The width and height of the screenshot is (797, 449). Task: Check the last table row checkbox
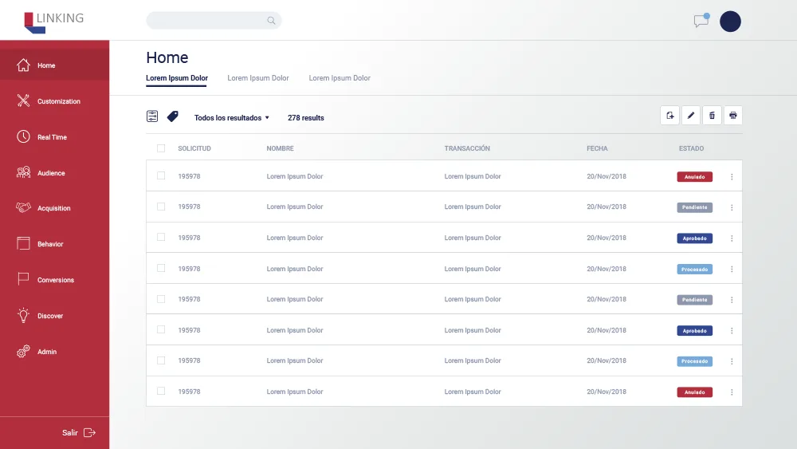[161, 391]
